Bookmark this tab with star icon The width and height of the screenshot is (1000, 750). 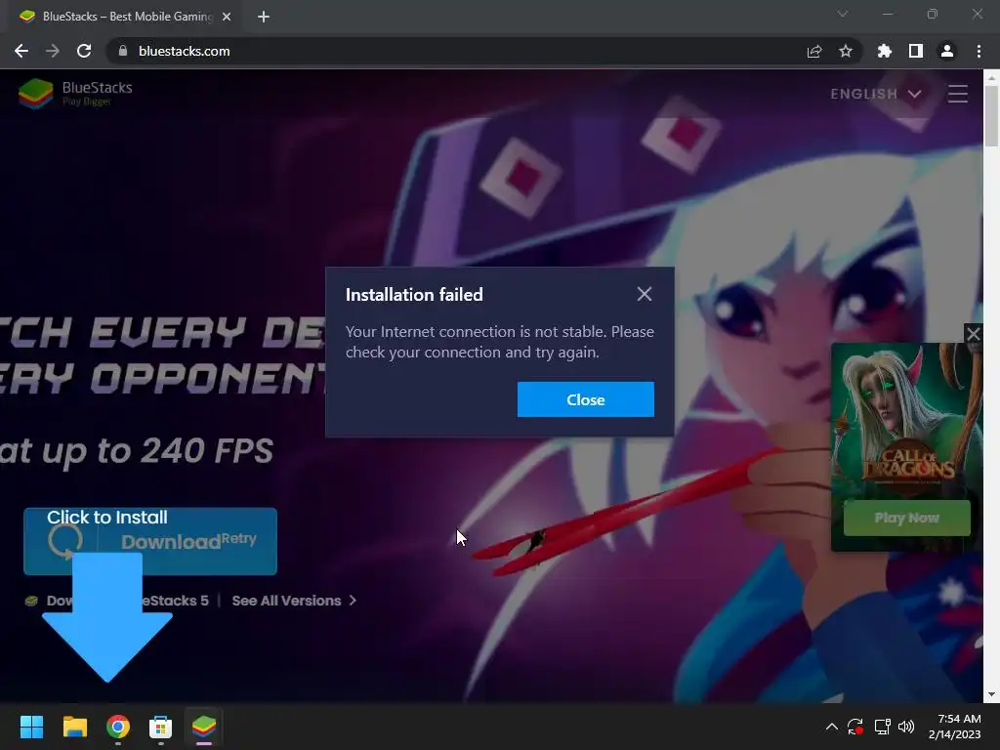[846, 51]
